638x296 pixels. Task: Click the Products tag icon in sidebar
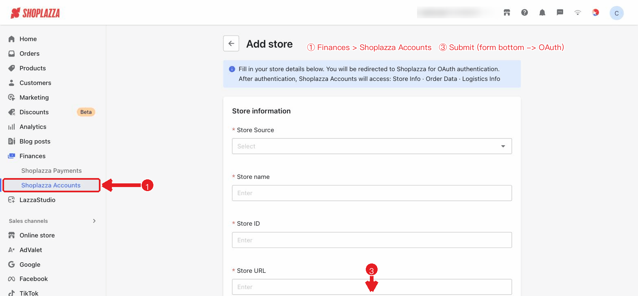11,68
